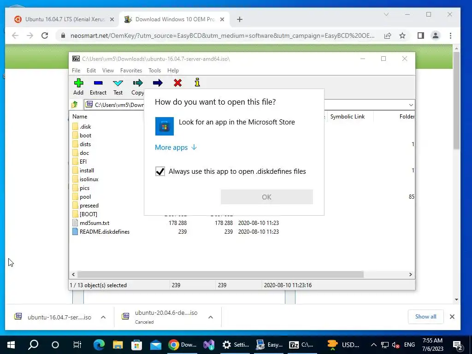This screenshot has height=354, width=472.
Task: Go up one folder level in 7-Zip
Action: (75, 105)
